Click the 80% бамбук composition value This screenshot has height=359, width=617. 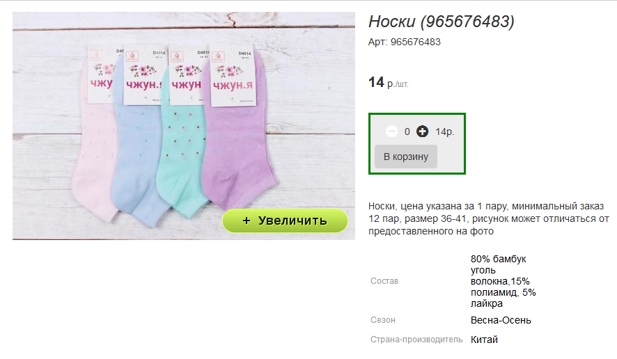coord(503,281)
